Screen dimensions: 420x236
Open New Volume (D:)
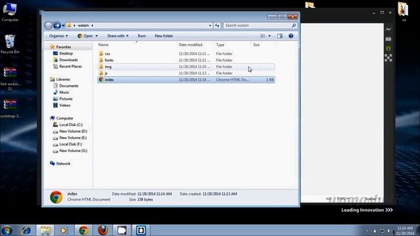(73, 131)
